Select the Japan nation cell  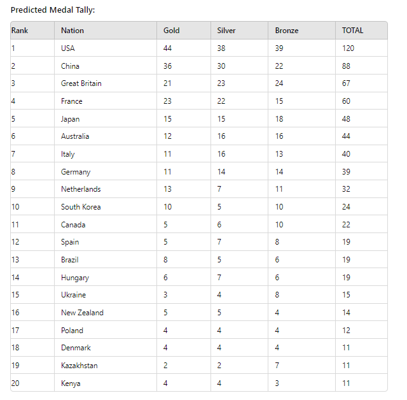(x=71, y=119)
